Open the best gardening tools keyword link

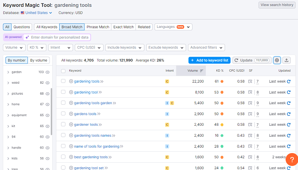tap(91, 157)
